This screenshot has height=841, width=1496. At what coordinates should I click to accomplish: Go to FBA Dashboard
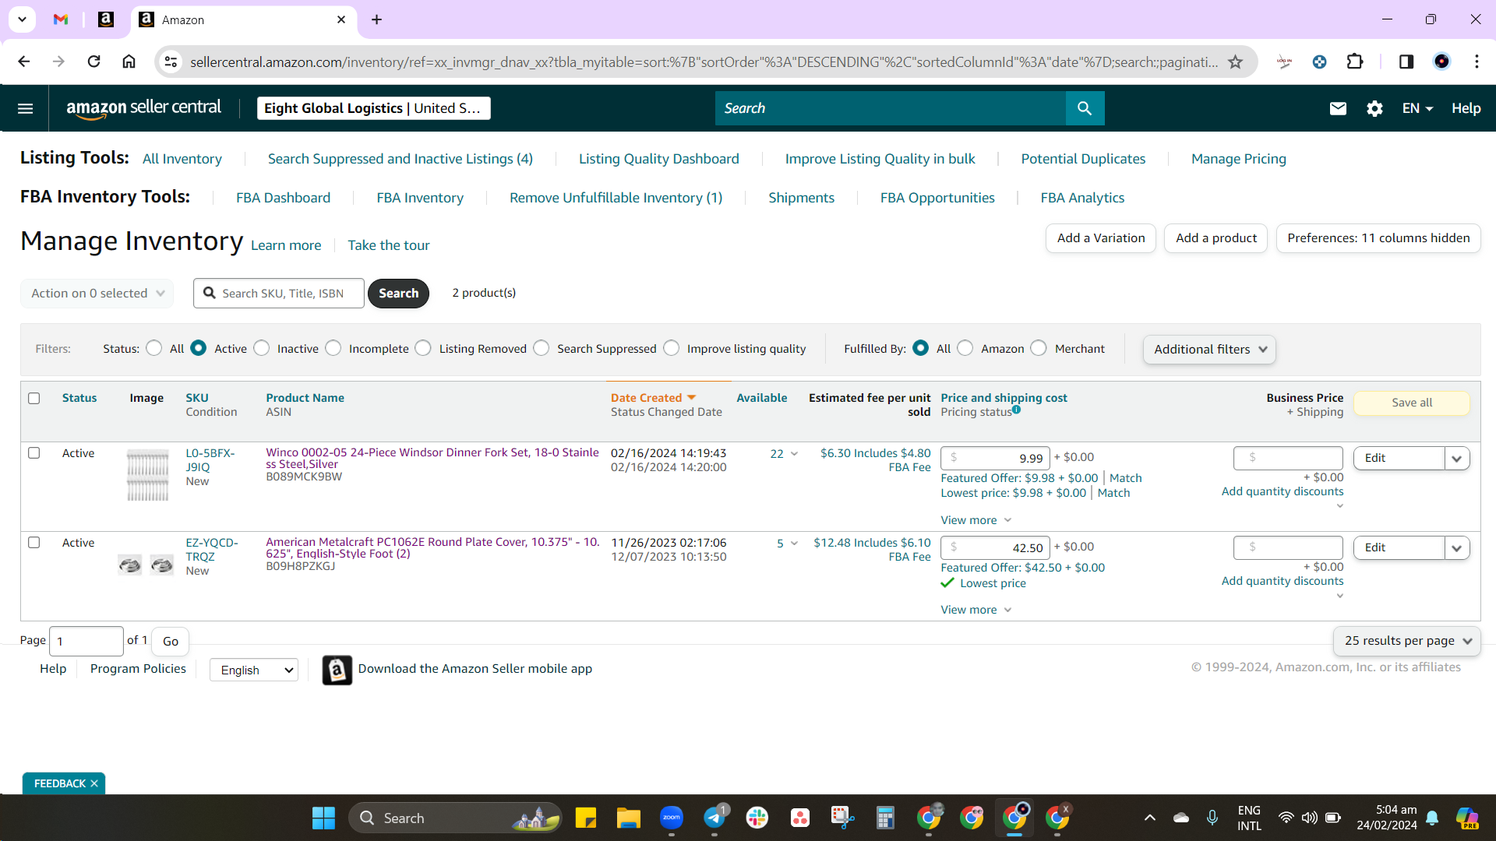point(284,198)
